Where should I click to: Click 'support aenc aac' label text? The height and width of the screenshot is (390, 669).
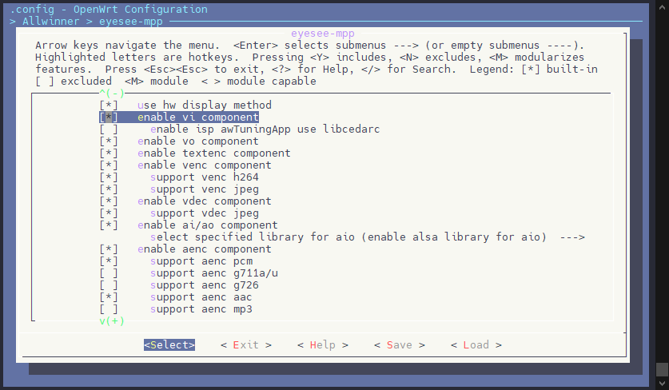point(201,297)
